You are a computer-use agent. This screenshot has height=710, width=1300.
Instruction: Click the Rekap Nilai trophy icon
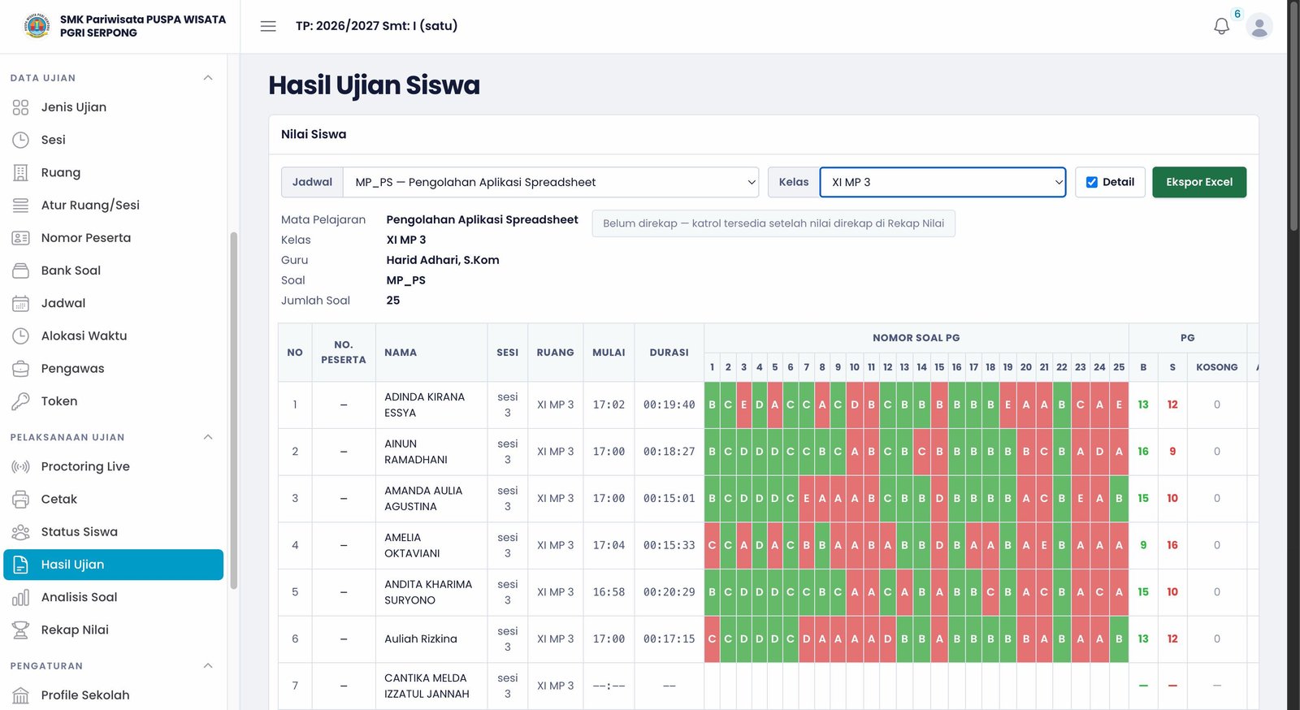[x=20, y=630]
